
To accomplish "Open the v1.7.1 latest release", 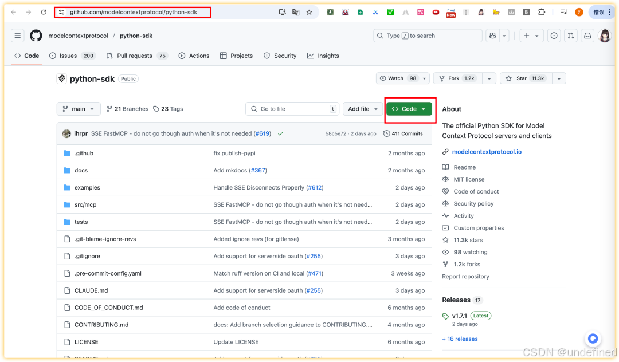I will click(460, 316).
